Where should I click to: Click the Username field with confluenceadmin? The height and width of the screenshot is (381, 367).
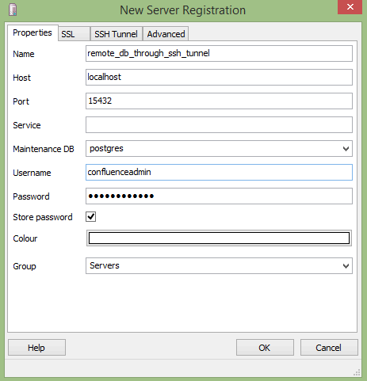click(219, 173)
